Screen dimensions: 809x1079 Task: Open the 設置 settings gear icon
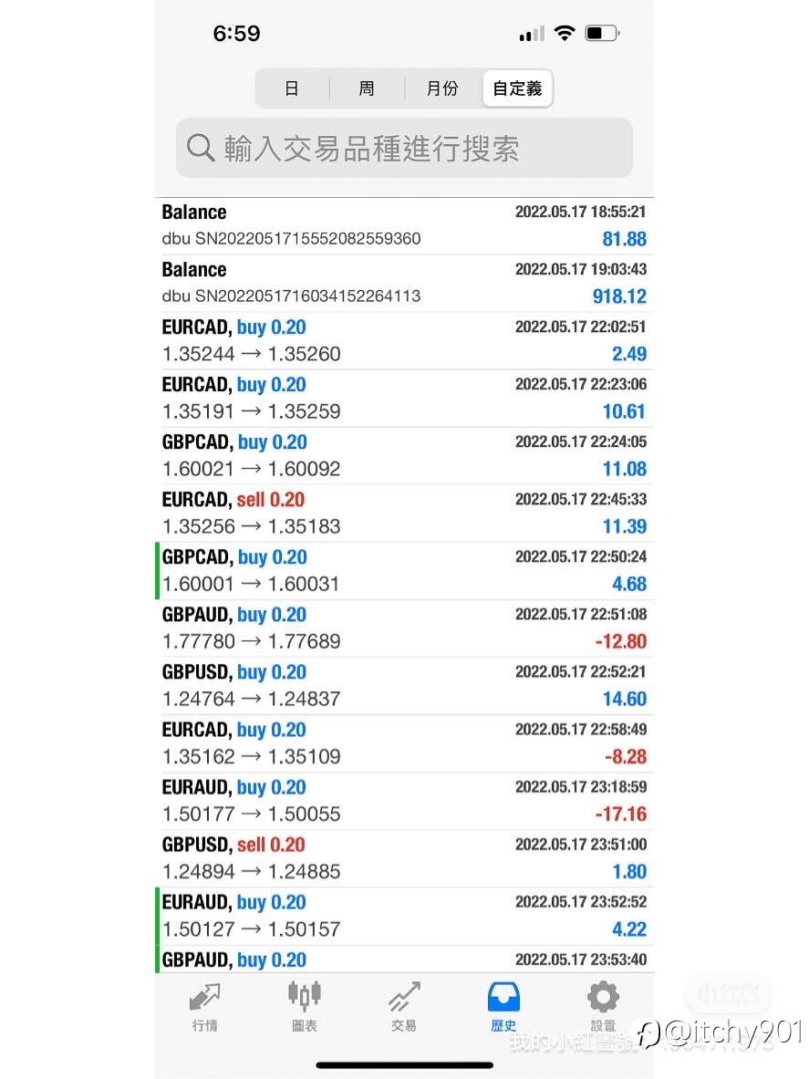click(603, 996)
